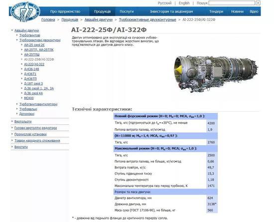
Task: Collapse Турбореактивні двоконтурні tree arrow
Action: 17,40
